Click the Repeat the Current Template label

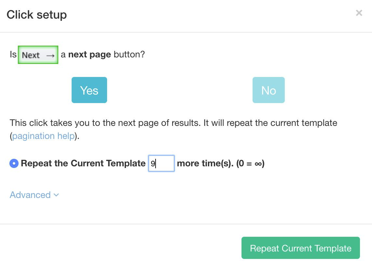(83, 163)
